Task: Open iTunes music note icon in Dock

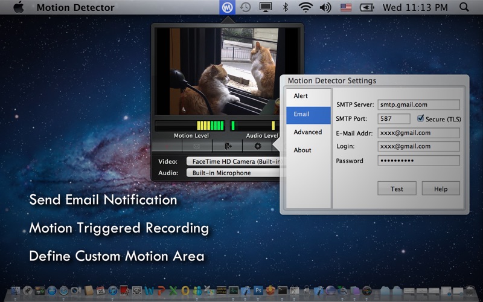Action: 113,291
